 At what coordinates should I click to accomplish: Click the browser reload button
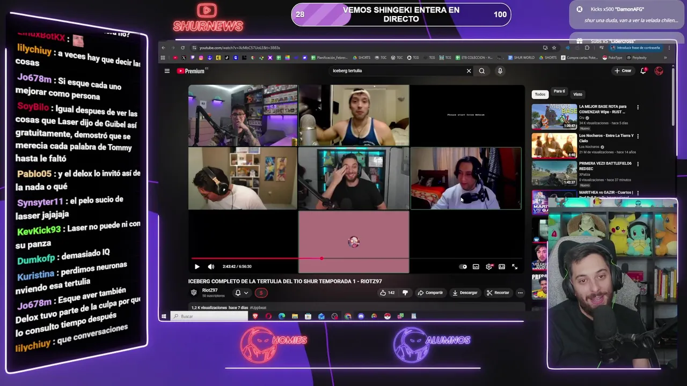[182, 48]
